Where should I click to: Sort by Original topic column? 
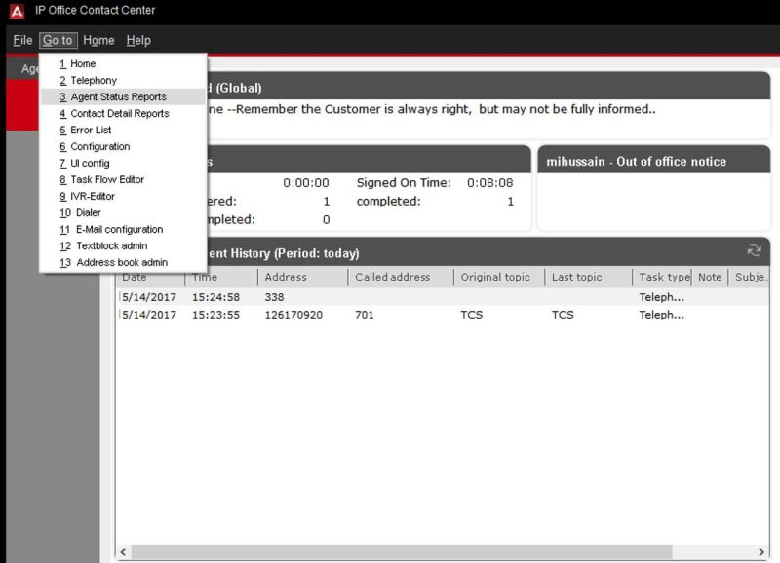[499, 278]
